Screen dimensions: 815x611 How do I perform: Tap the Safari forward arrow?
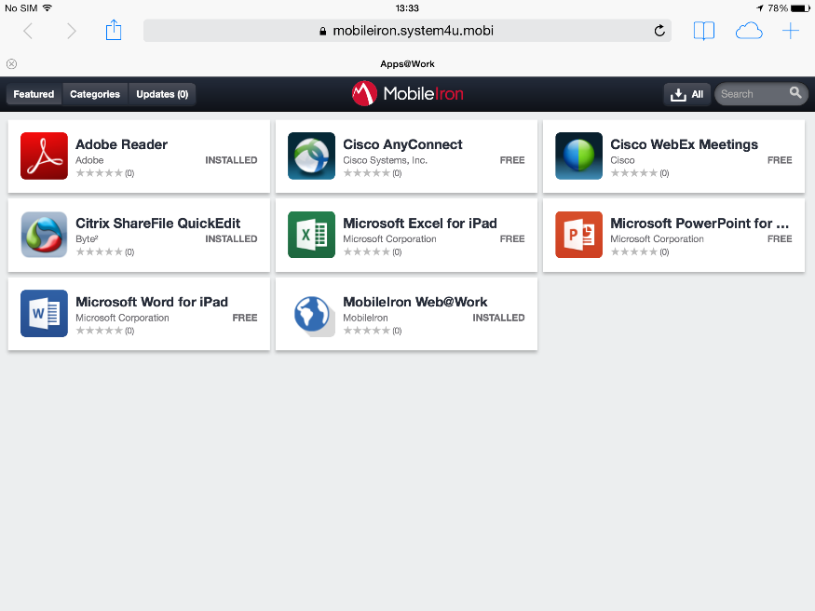71,31
